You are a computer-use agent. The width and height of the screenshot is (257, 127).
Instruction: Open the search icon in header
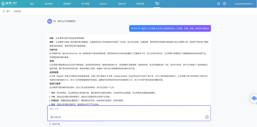218,3
